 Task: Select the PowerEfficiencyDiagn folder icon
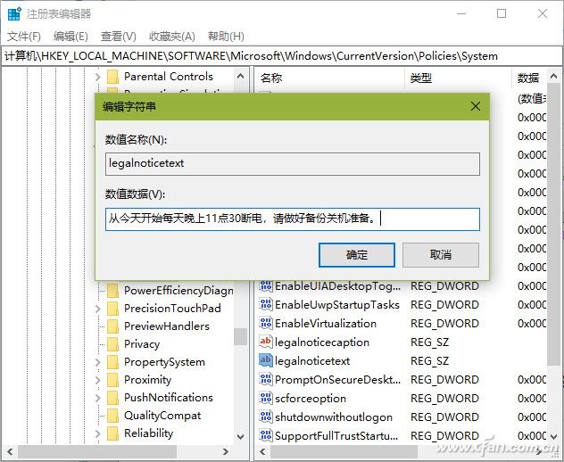click(x=113, y=291)
